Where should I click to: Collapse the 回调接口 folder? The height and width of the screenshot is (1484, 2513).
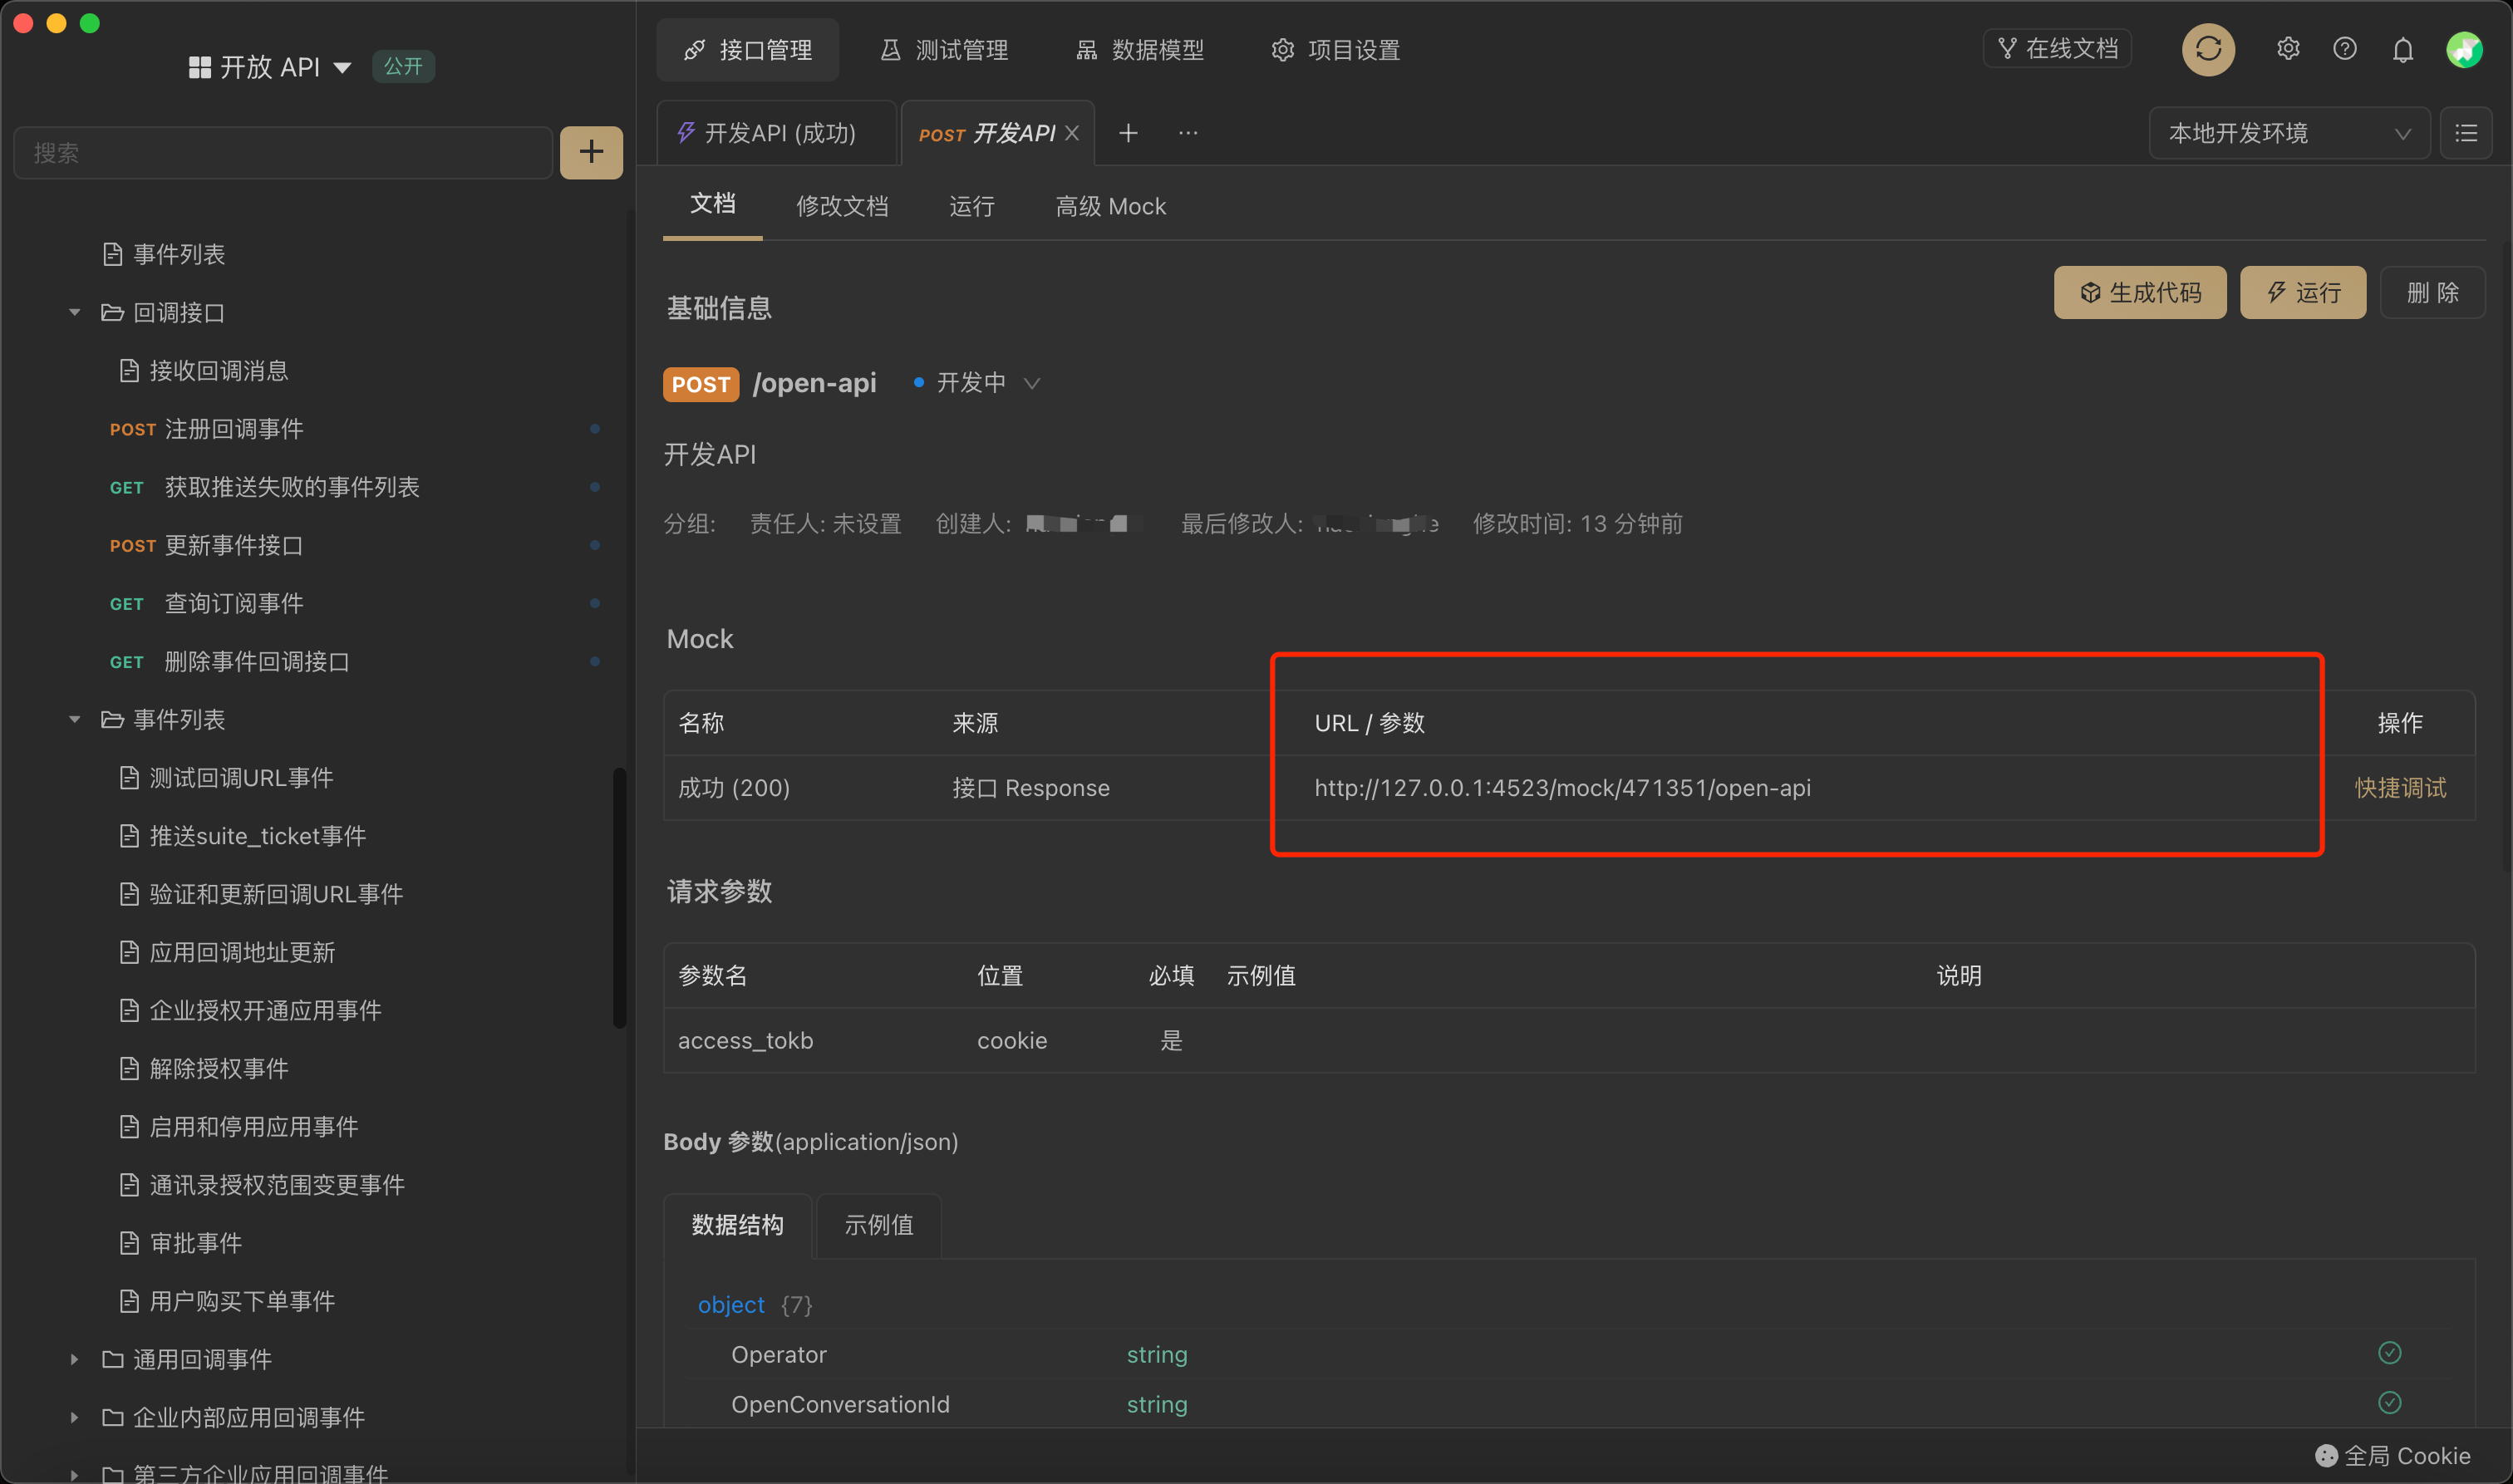[x=74, y=313]
